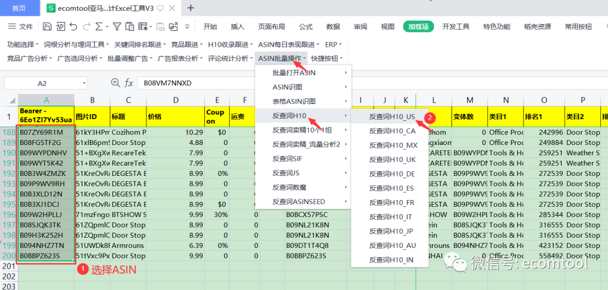
Task: Click the Save icon in the quick toolbar
Action: pyautogui.click(x=47, y=26)
